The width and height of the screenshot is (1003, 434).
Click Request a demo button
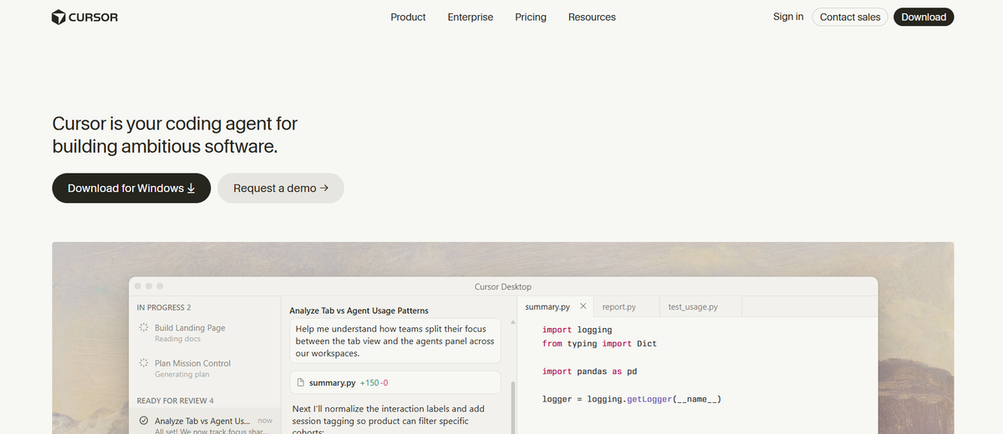(x=281, y=188)
